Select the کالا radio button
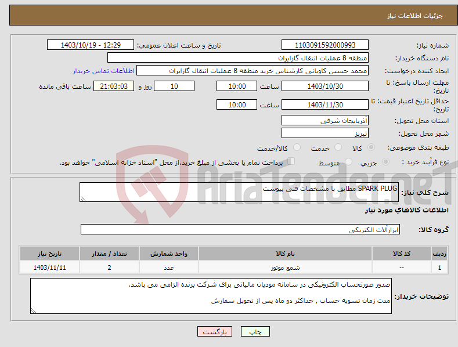Image resolution: width=458 pixels, height=347 pixels. (372, 147)
